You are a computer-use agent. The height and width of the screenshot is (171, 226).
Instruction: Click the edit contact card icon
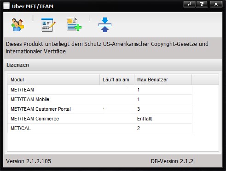(x=48, y=25)
